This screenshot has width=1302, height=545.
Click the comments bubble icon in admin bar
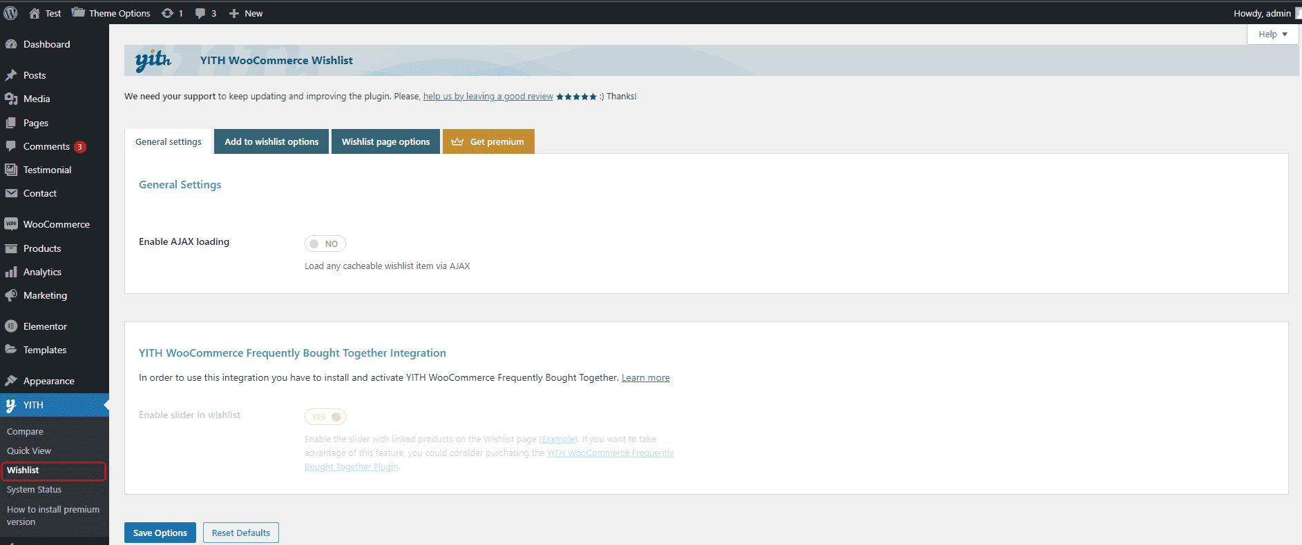tap(200, 13)
